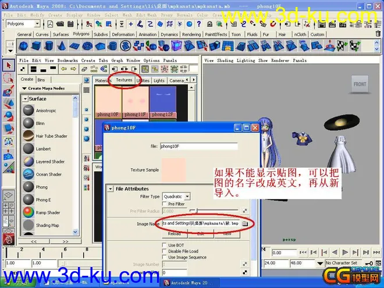Collapse the File Attributes section
Image resolution: width=384 pixels, height=288 pixels.
(x=111, y=189)
